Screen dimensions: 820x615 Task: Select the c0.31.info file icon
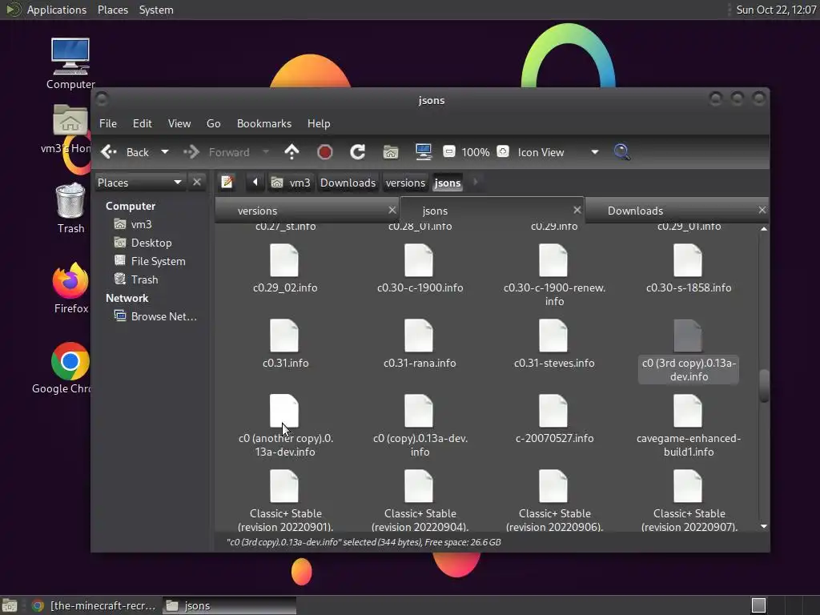click(284, 336)
